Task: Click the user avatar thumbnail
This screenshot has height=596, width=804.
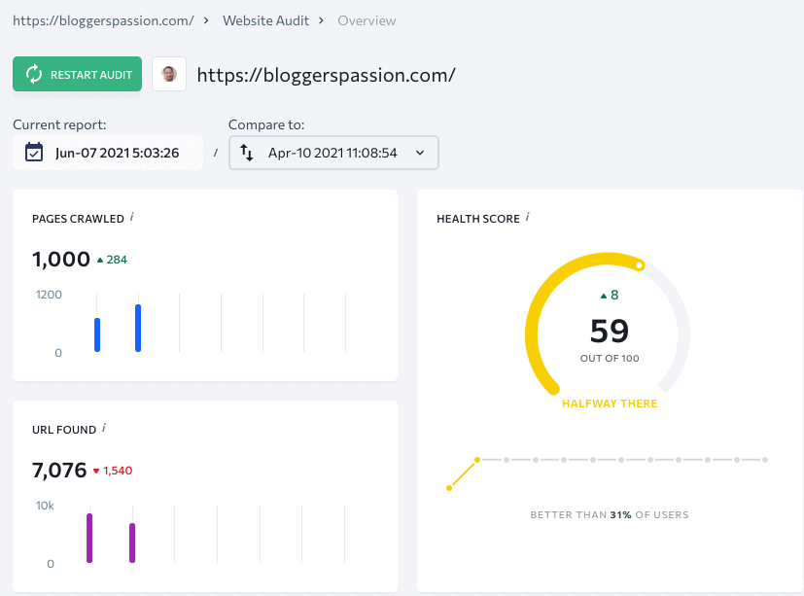Action: click(169, 74)
